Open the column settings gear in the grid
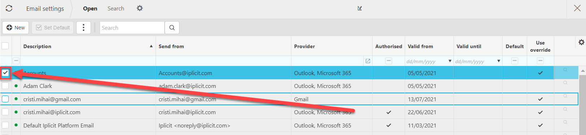The image size is (586, 135). [581, 42]
